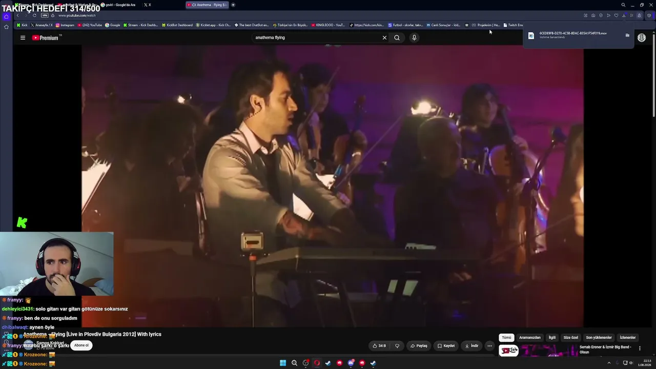This screenshot has width=656, height=369.
Task: Open the KickBot Dashboard bookmark
Action: [x=177, y=25]
